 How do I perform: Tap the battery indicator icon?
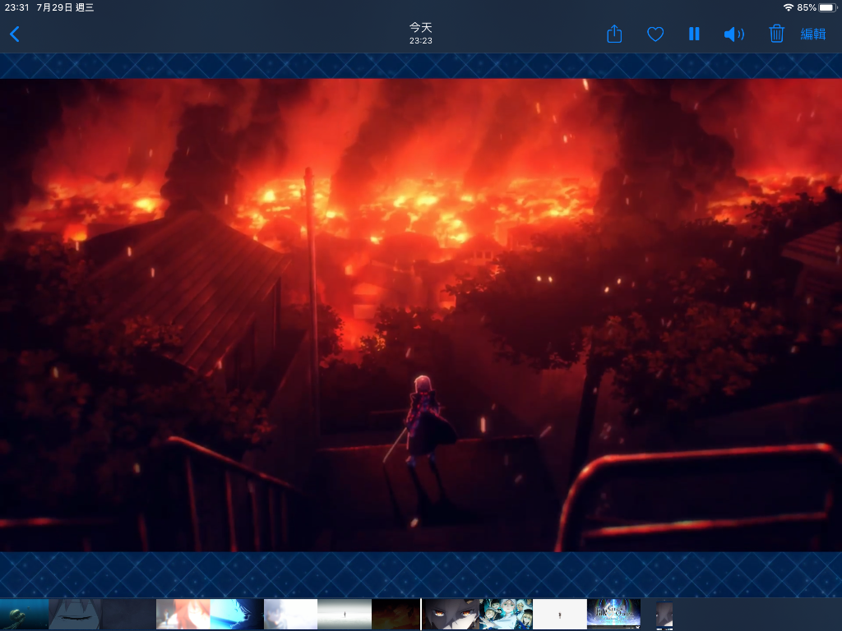tap(827, 7)
